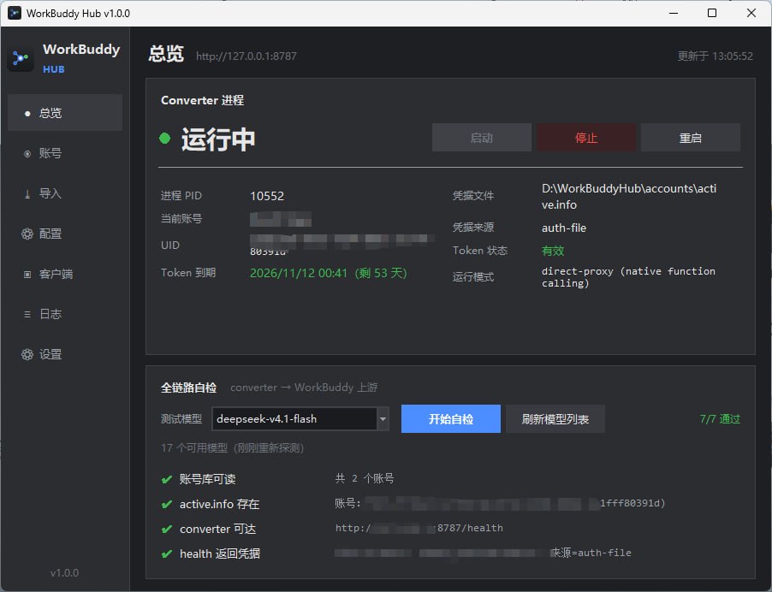Open the 总览 overview page
Image resolution: width=772 pixels, height=592 pixels.
click(65, 113)
